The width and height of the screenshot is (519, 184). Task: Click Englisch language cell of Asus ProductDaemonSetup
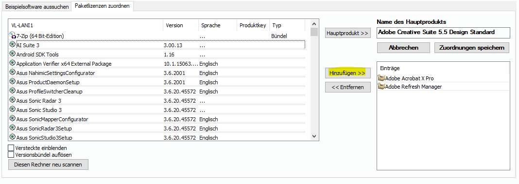(x=208, y=82)
